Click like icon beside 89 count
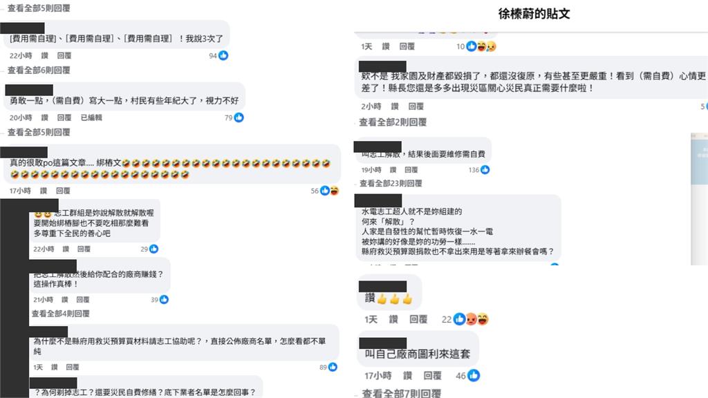 point(333,368)
